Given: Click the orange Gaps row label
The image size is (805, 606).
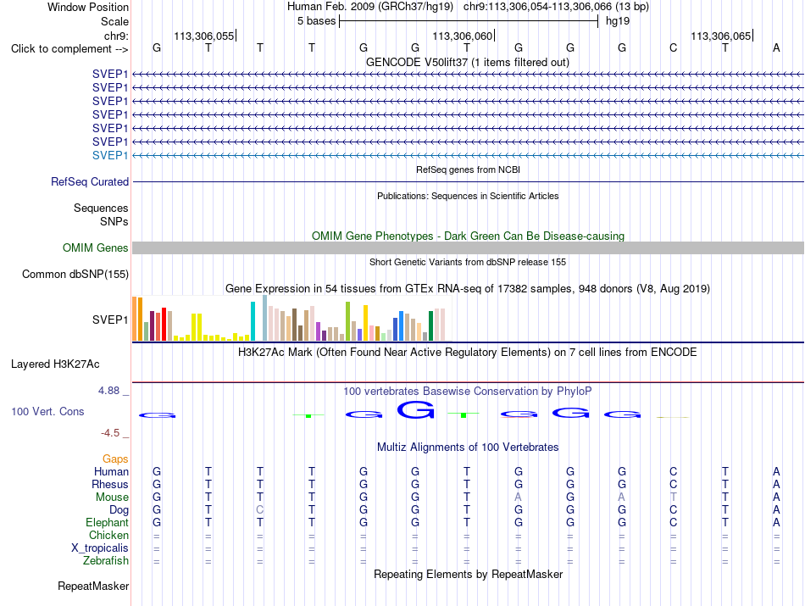Looking at the screenshot, I should (x=115, y=459).
